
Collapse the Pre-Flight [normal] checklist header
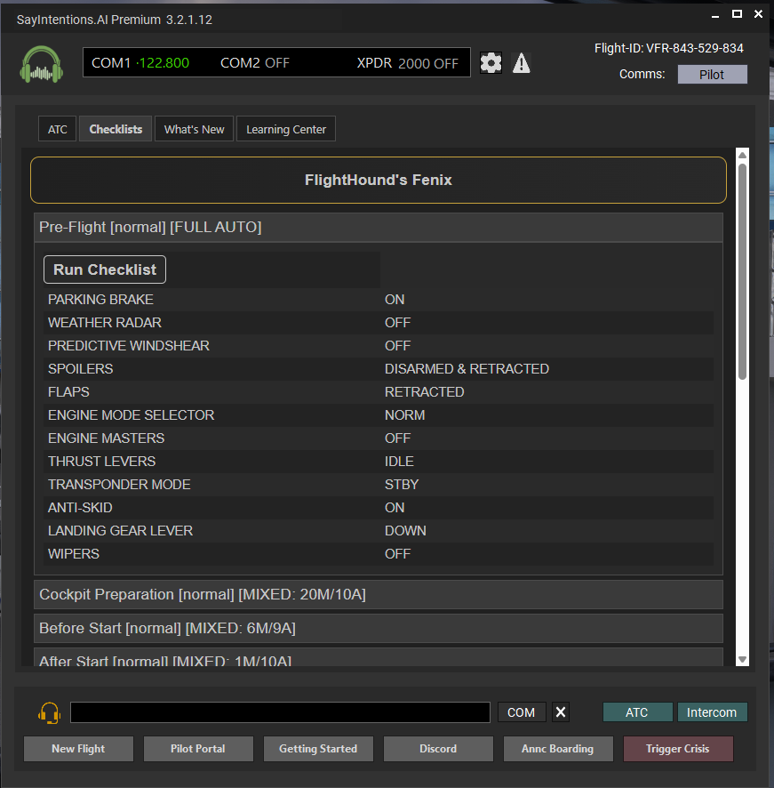click(379, 227)
